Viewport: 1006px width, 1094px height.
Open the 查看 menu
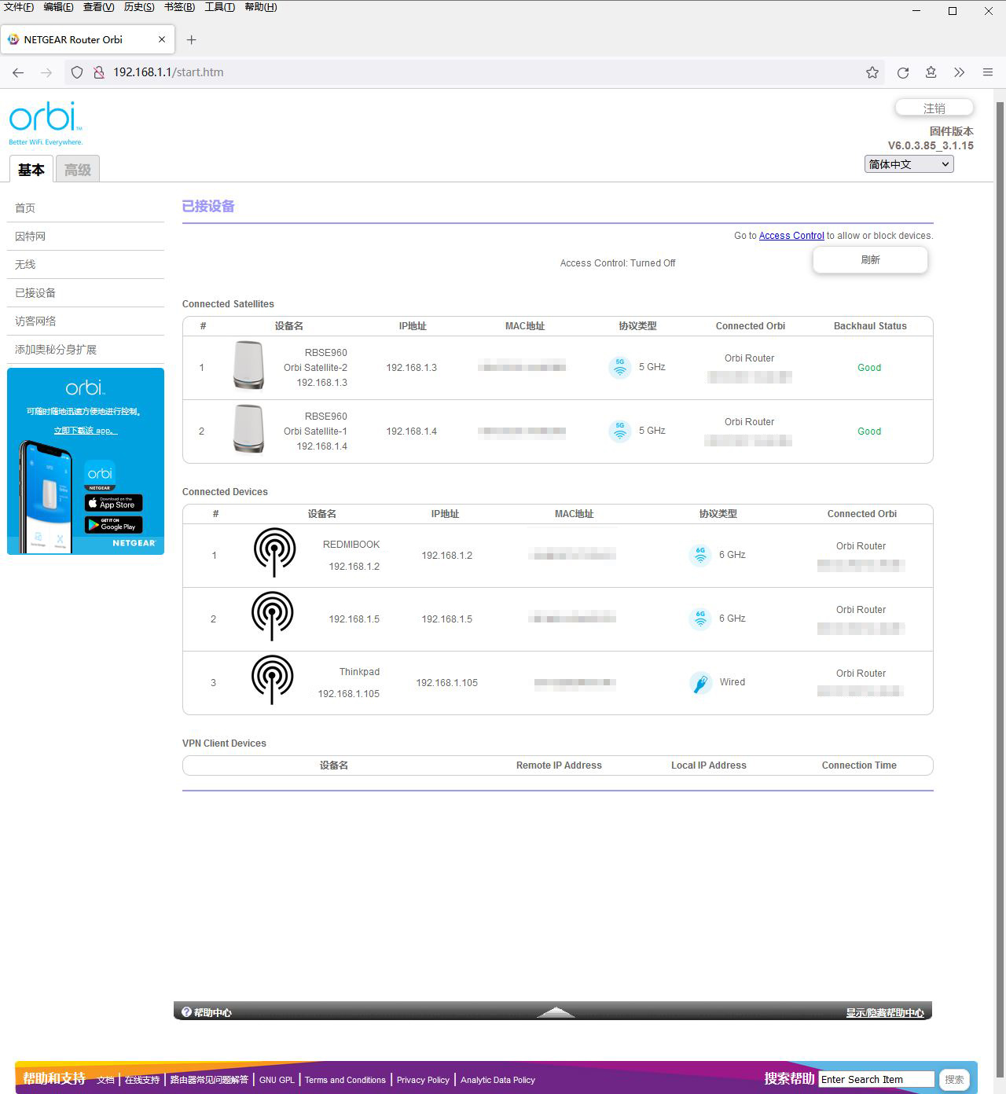(x=99, y=7)
